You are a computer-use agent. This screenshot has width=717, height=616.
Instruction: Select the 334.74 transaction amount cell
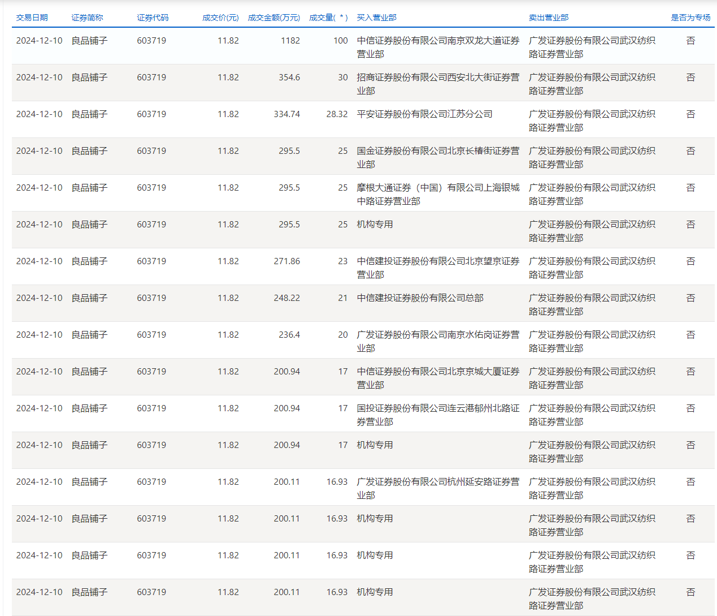[x=287, y=114]
